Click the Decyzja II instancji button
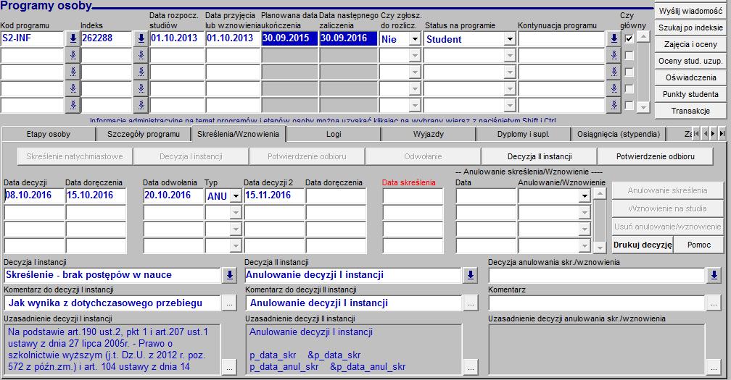 pos(540,157)
